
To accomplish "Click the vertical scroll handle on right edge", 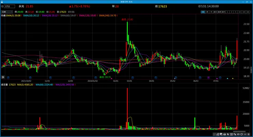I will coord(251,70).
